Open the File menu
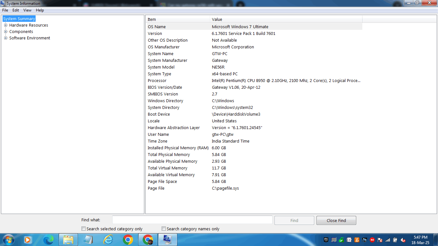Screen dimensions: 438x246 click(x=5, y=10)
